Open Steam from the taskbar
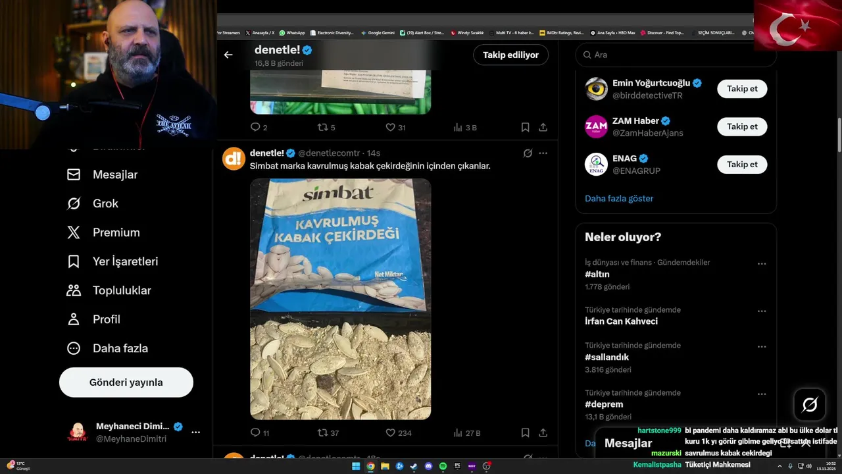842x474 pixels. pyautogui.click(x=414, y=466)
